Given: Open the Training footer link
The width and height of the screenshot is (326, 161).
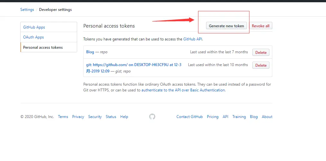Looking at the screenshot, I should pos(239,117).
